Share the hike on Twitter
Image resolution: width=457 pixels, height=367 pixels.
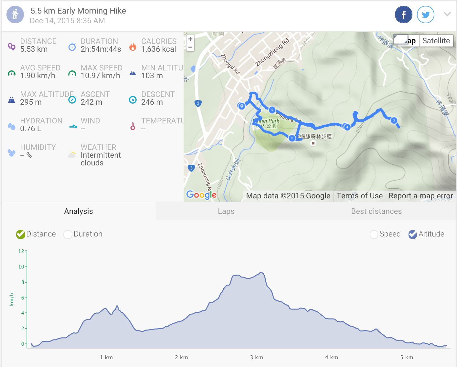(x=425, y=15)
